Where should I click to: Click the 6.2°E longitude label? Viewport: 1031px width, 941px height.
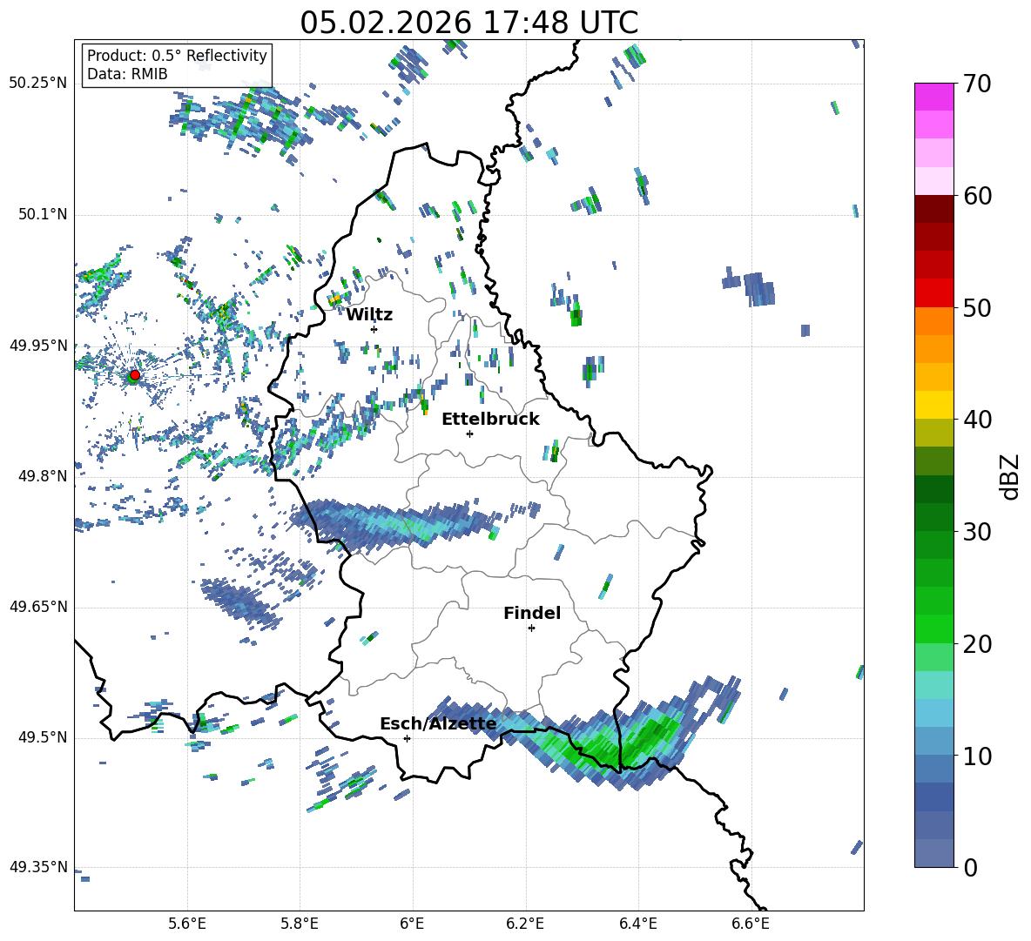[x=525, y=924]
